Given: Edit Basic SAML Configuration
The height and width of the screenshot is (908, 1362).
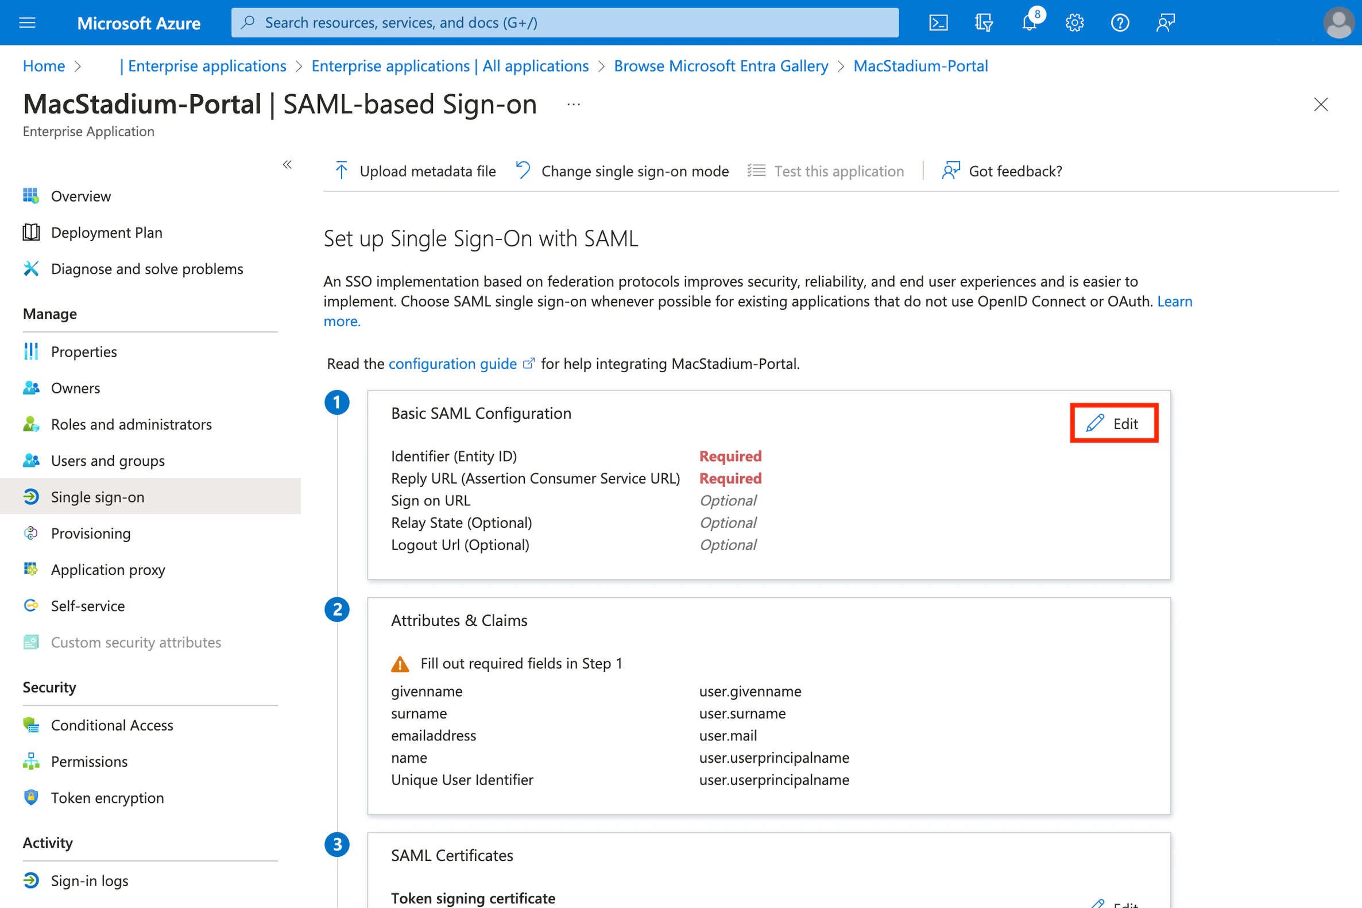Looking at the screenshot, I should point(1114,423).
